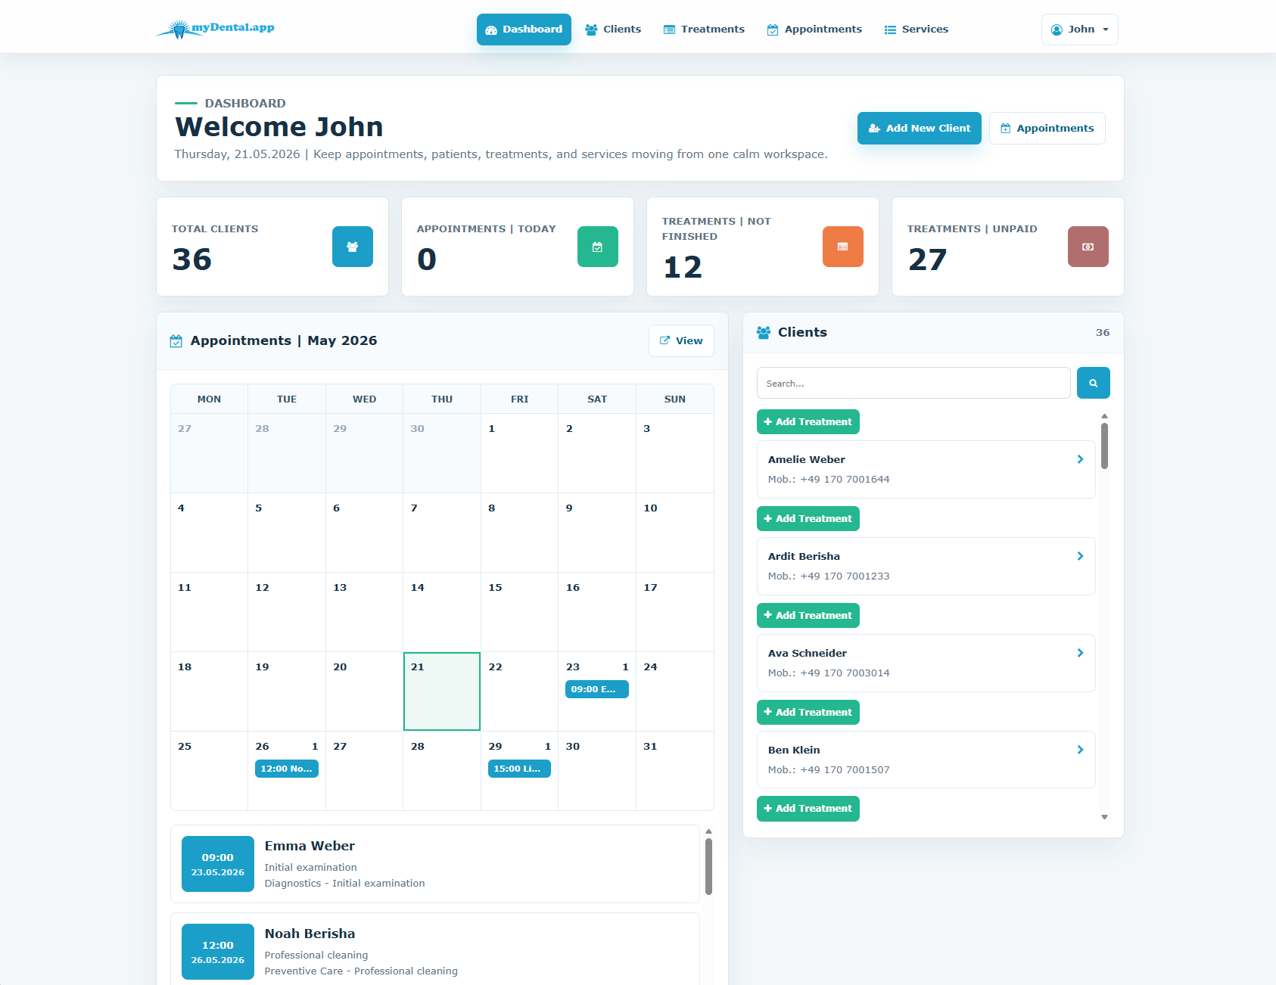This screenshot has height=985, width=1276.
Task: Click the red Treatments Unpaid money icon
Action: point(1088,247)
